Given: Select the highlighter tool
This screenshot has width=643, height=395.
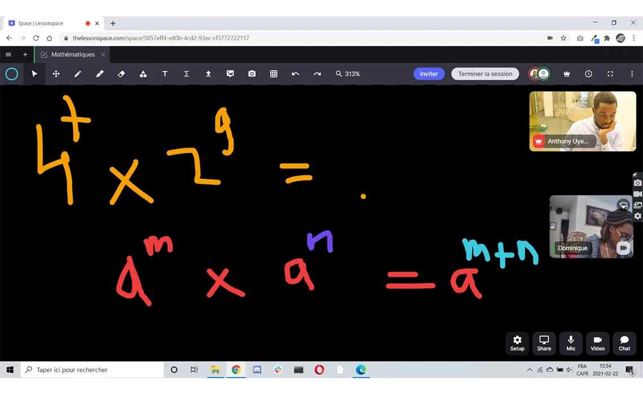Looking at the screenshot, I should (100, 74).
